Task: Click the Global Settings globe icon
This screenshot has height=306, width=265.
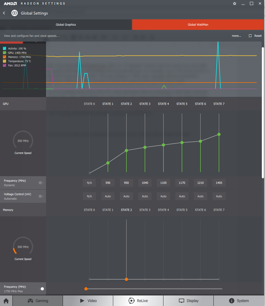Action: 15,13
